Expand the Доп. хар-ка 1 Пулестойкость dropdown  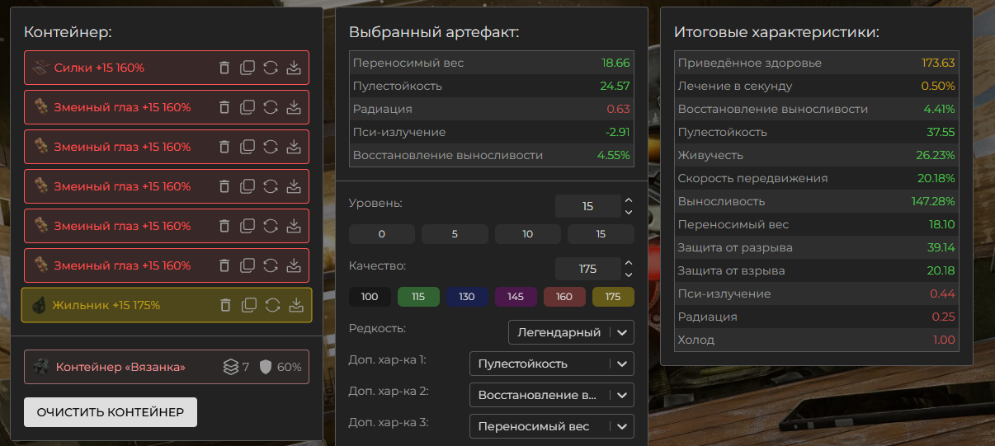pos(551,364)
